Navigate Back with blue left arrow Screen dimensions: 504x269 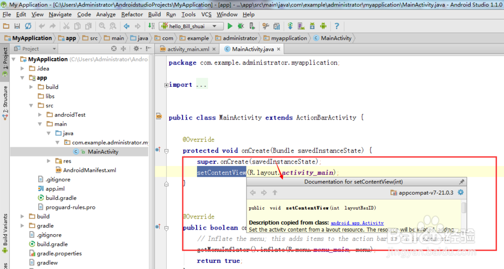127,26
